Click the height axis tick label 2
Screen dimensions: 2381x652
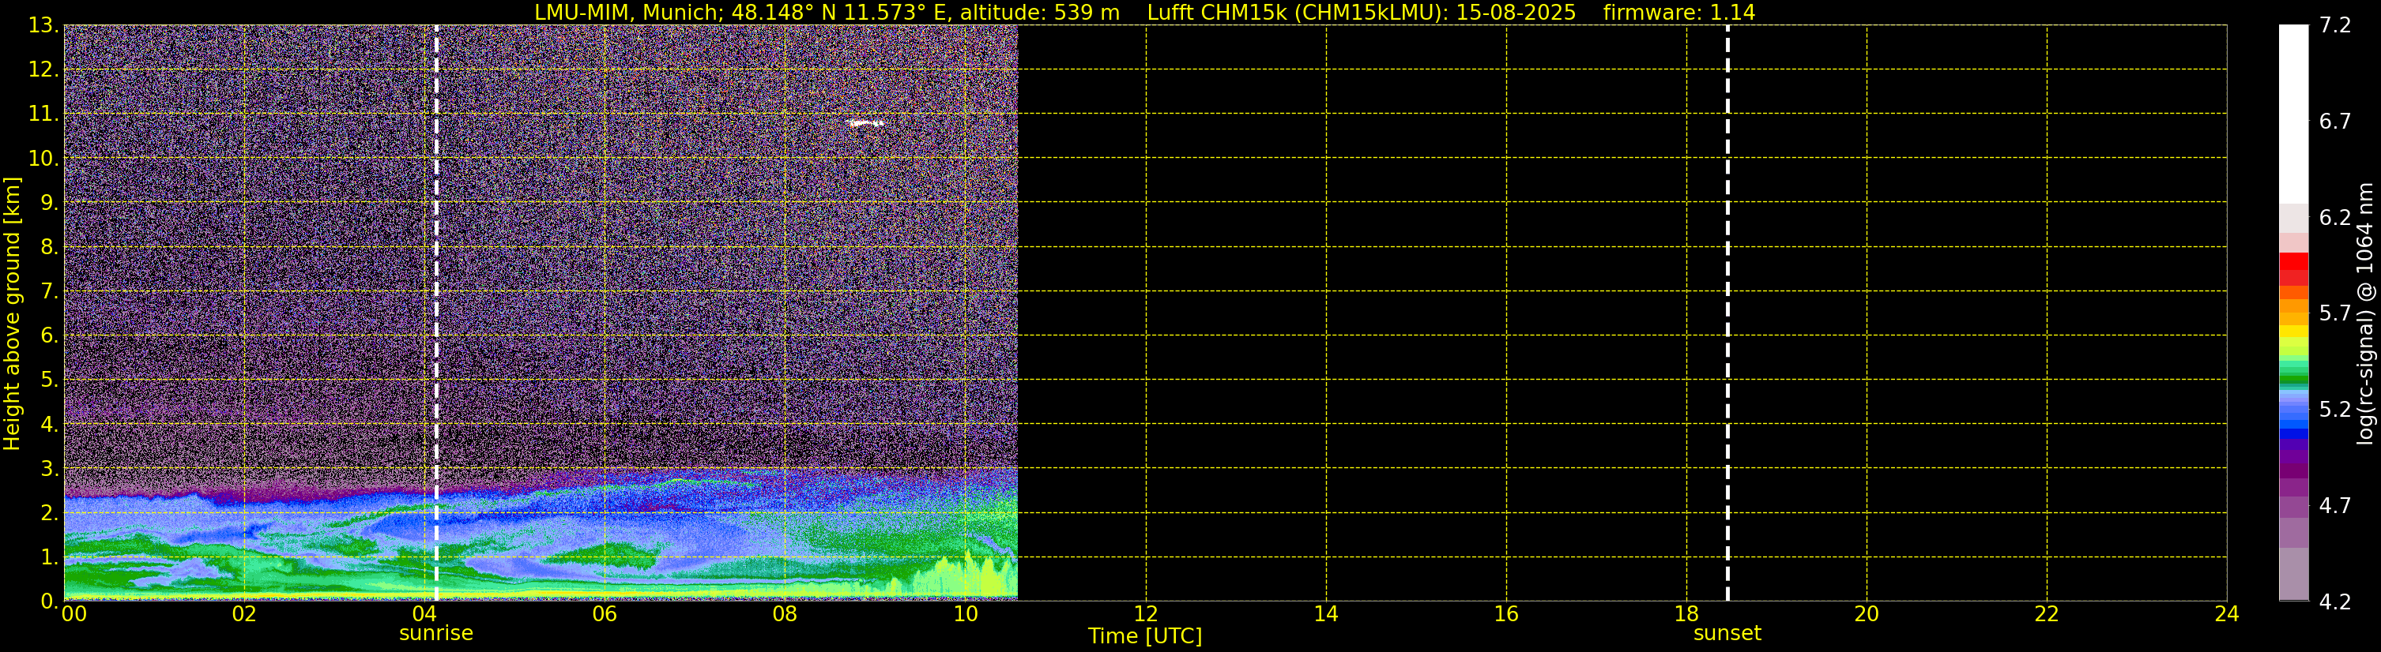tap(49, 512)
